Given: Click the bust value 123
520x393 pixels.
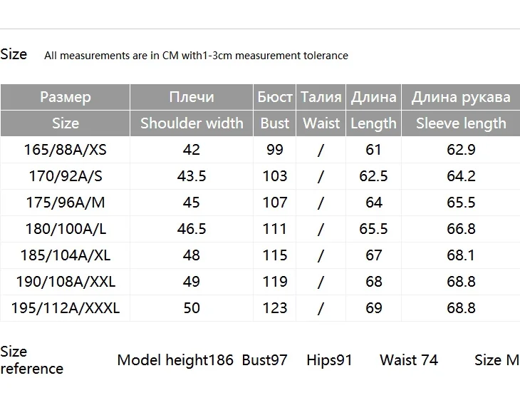Looking at the screenshot, I should tap(274, 308).
